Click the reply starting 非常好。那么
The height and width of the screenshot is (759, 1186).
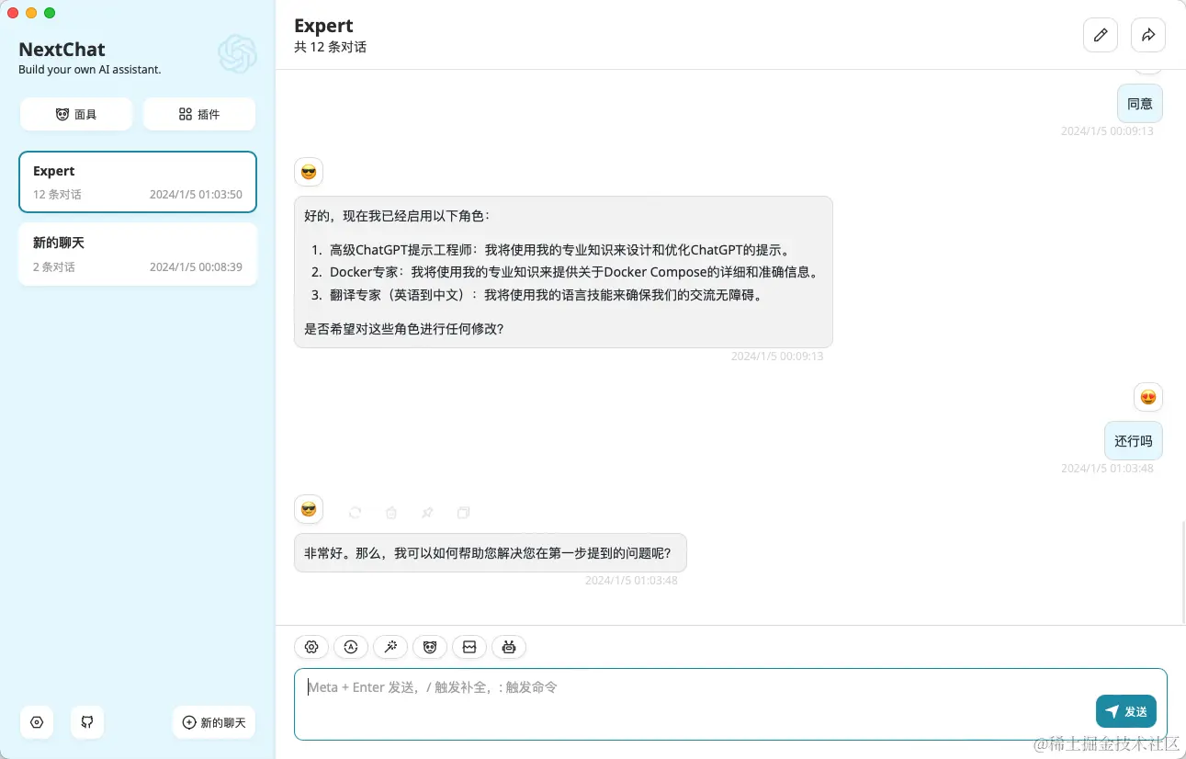(491, 553)
